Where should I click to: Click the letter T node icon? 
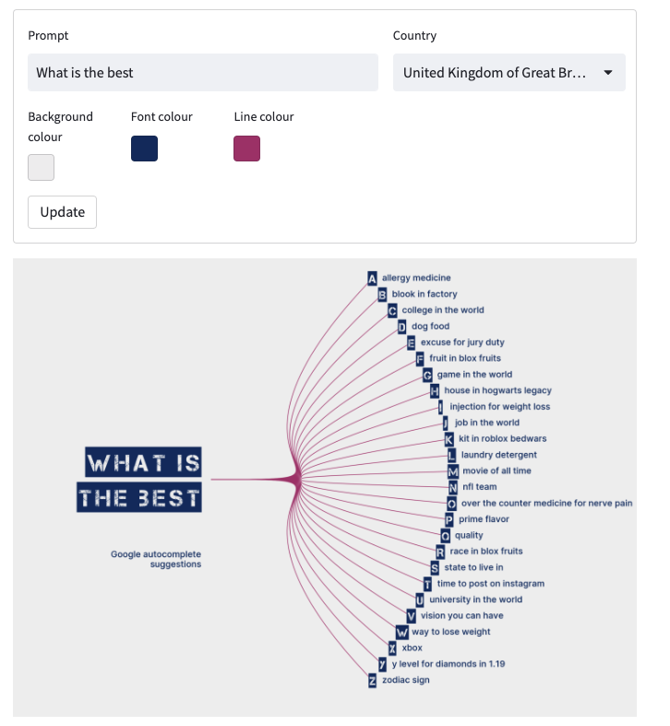(x=427, y=584)
